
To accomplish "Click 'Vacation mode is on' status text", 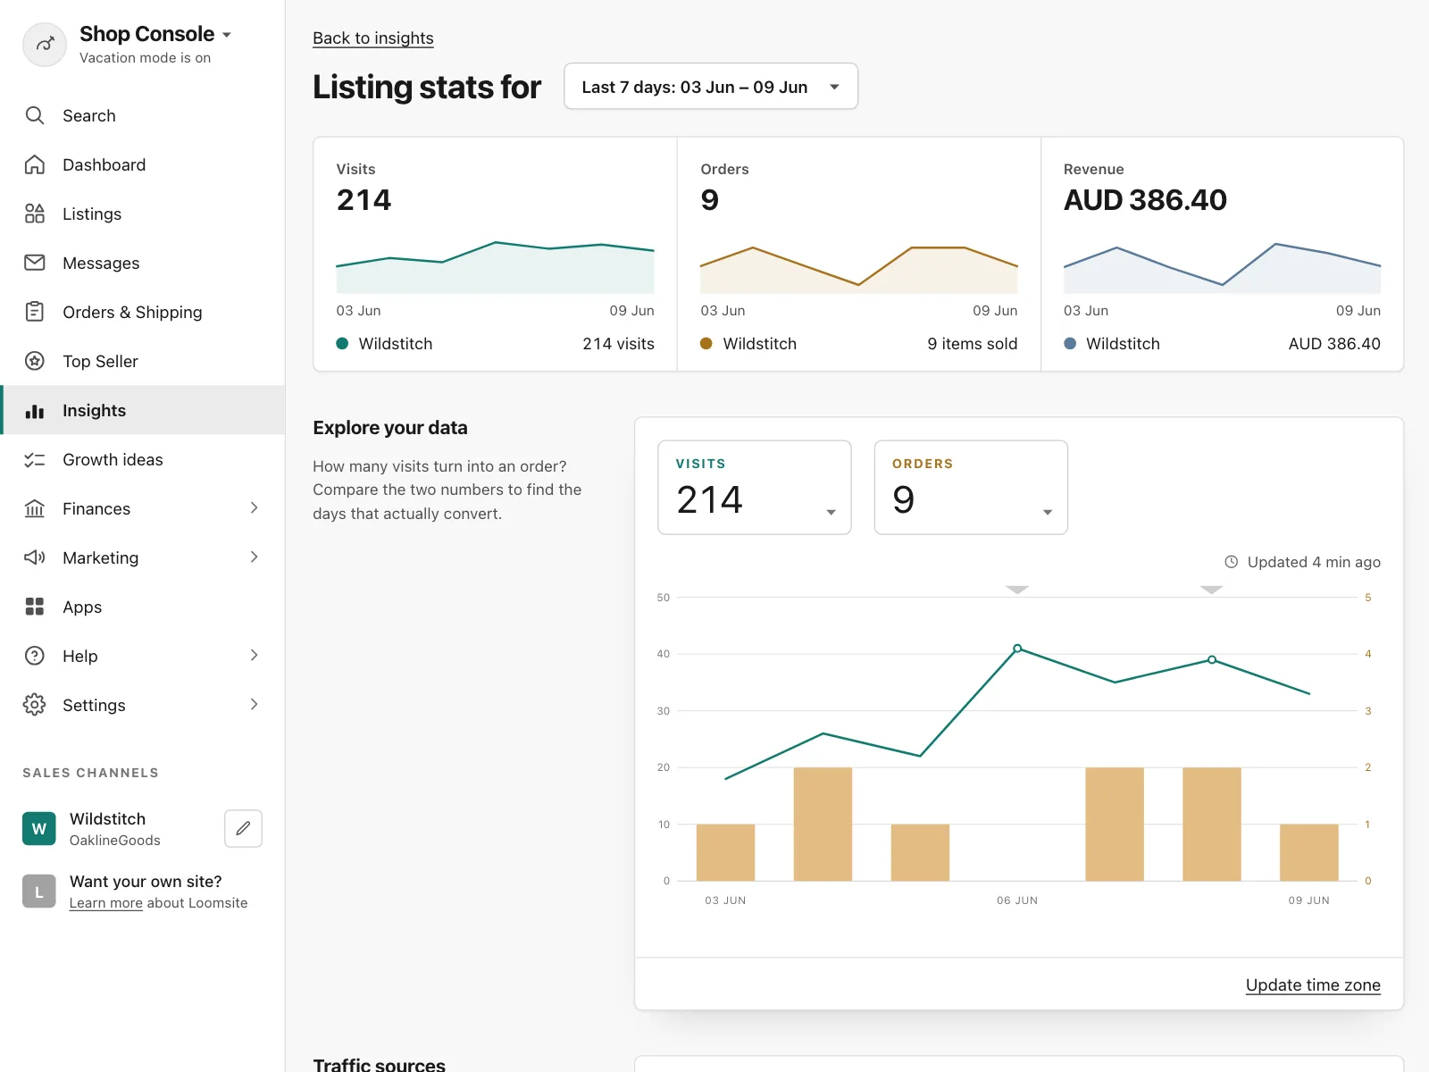I will click(145, 58).
